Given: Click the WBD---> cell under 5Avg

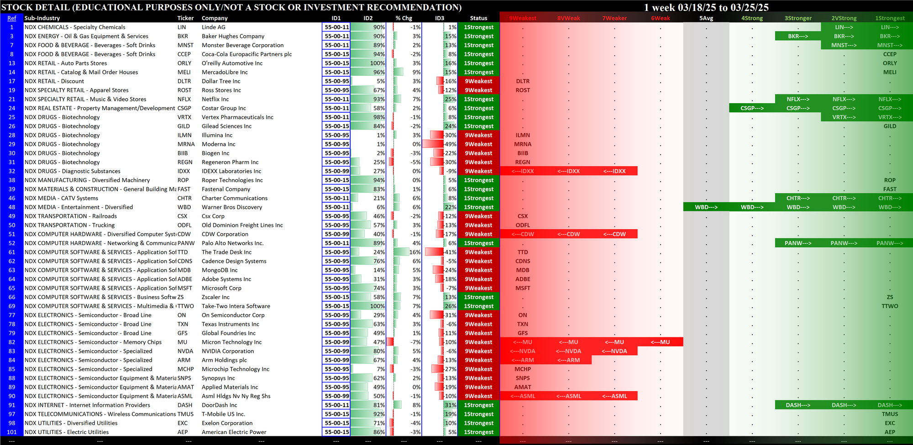Looking at the screenshot, I should (706, 207).
